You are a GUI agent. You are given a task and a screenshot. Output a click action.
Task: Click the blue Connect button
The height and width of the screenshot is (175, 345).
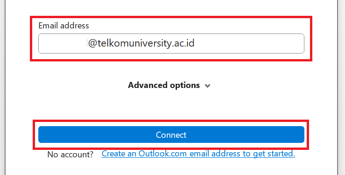(171, 135)
